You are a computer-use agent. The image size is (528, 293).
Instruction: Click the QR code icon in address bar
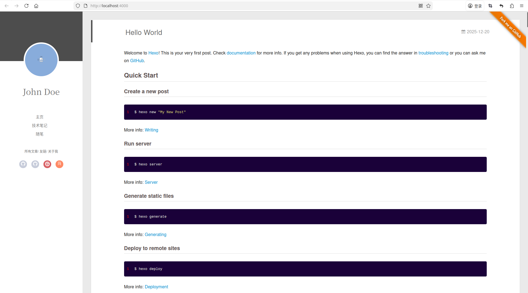pos(421,6)
